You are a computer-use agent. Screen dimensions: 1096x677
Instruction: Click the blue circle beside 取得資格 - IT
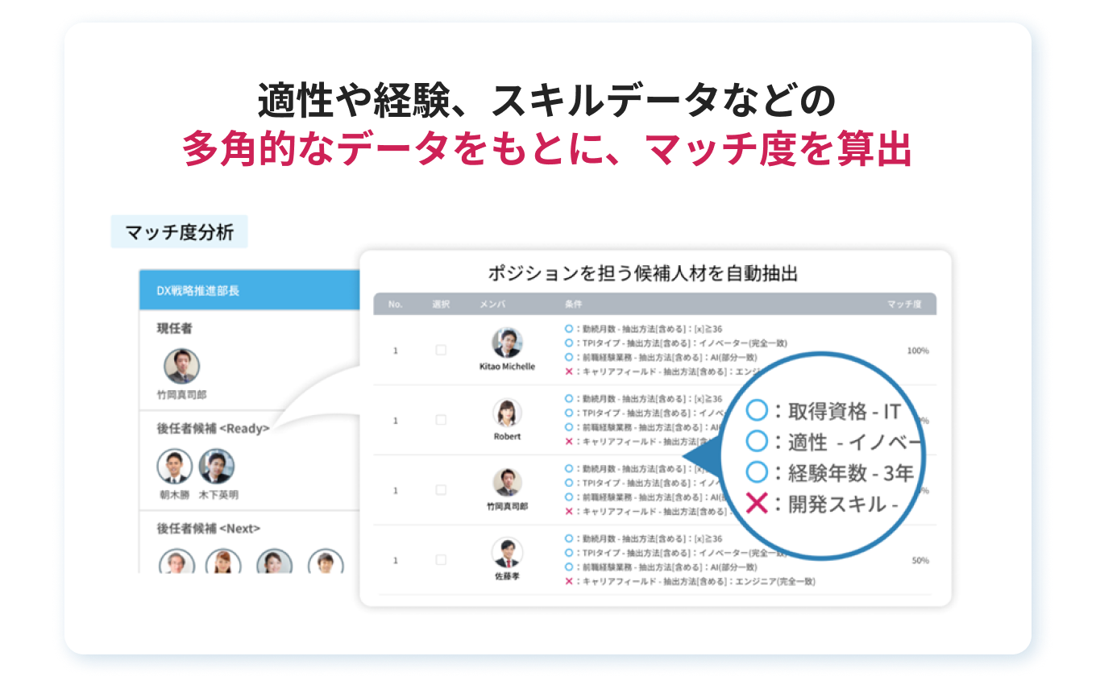tap(757, 411)
